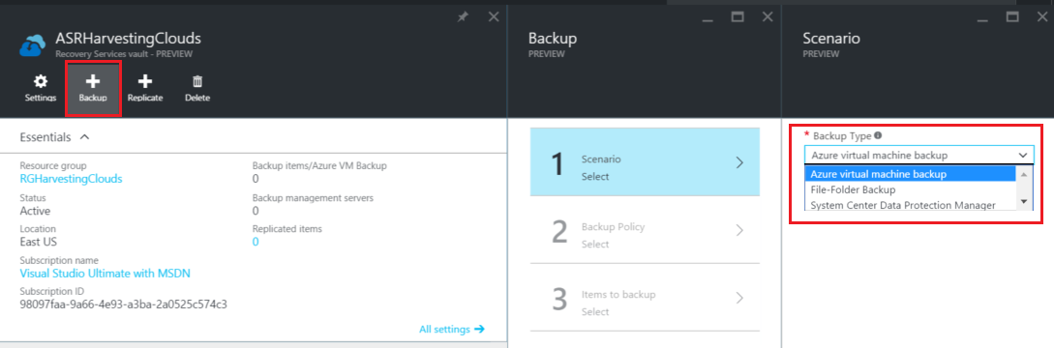
Task: Choose Azure virtual machine backup option
Action: [x=910, y=174]
